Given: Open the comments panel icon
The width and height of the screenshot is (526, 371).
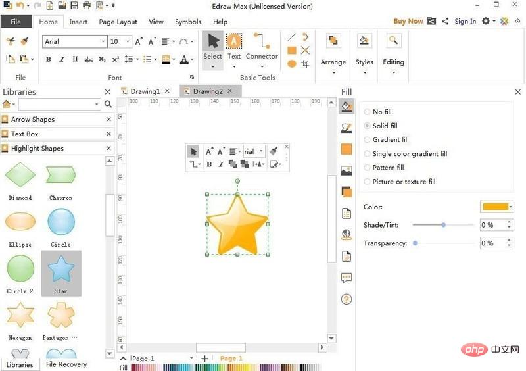Looking at the screenshot, I should (347, 278).
